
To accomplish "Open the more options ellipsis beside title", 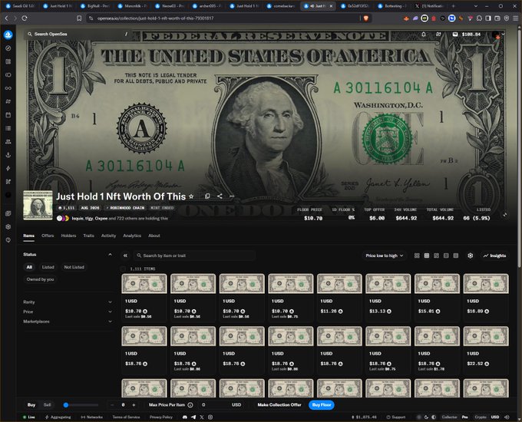I will (232, 196).
